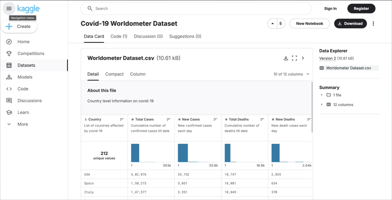Open the hamburger navigation menu
The image size is (392, 200).
tap(9, 9)
